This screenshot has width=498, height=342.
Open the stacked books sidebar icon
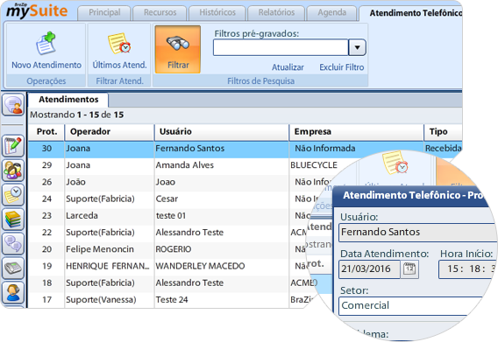13,219
